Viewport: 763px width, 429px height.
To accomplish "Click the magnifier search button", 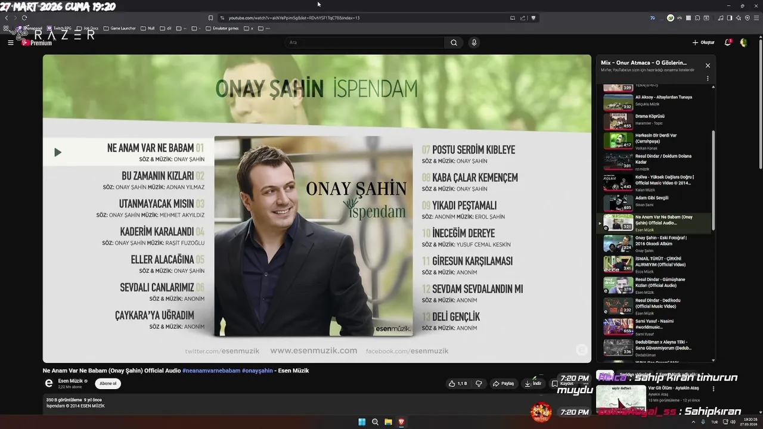I will 454,42.
